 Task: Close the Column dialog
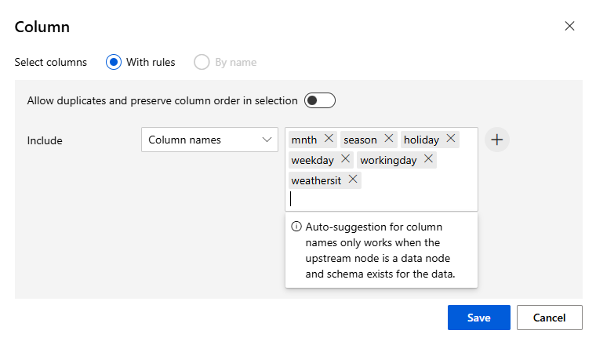click(x=569, y=26)
